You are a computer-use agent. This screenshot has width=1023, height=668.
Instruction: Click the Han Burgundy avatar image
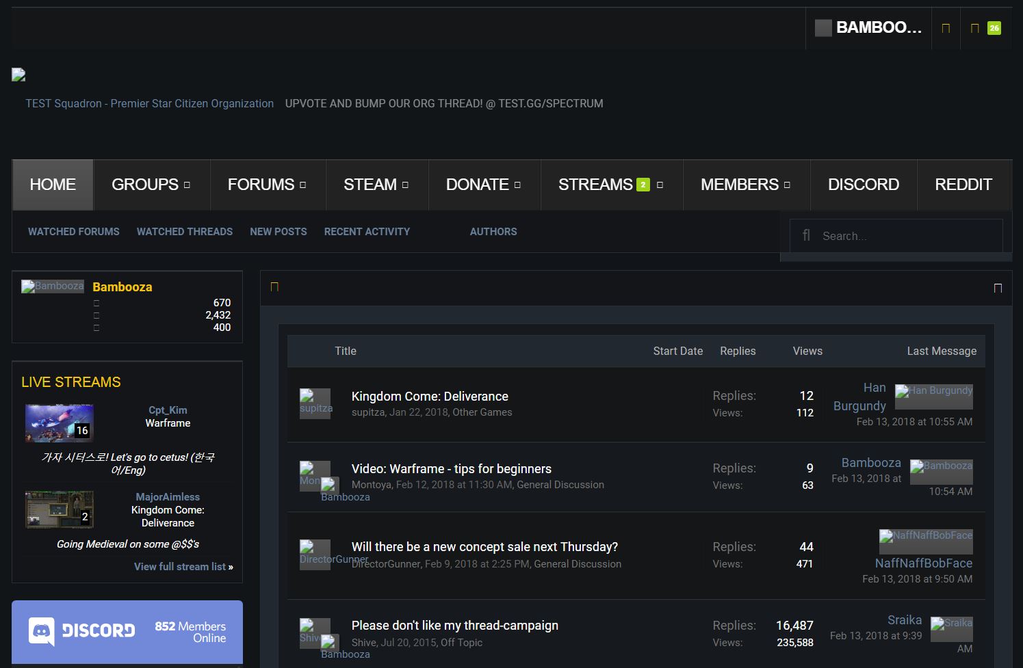tap(933, 396)
